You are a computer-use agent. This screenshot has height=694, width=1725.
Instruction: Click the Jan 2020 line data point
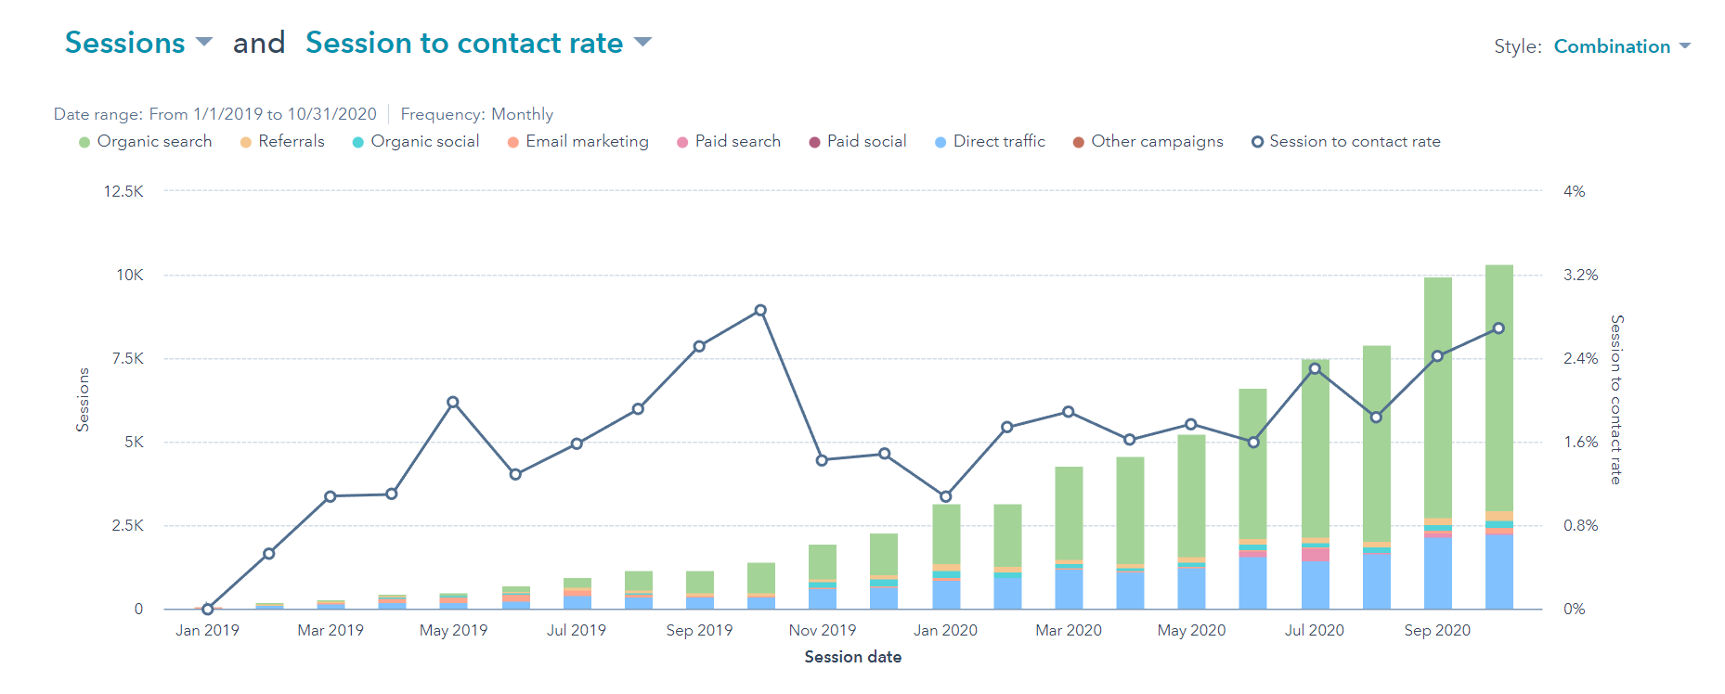[x=946, y=496]
